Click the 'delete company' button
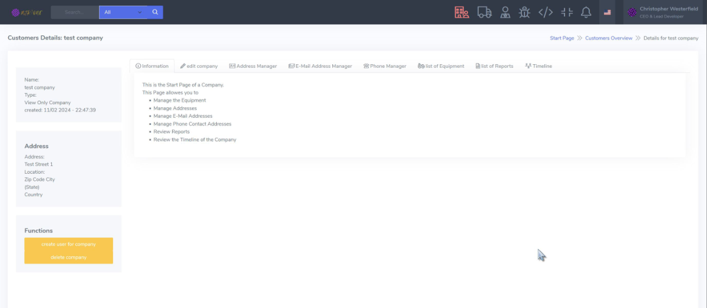 click(x=68, y=257)
